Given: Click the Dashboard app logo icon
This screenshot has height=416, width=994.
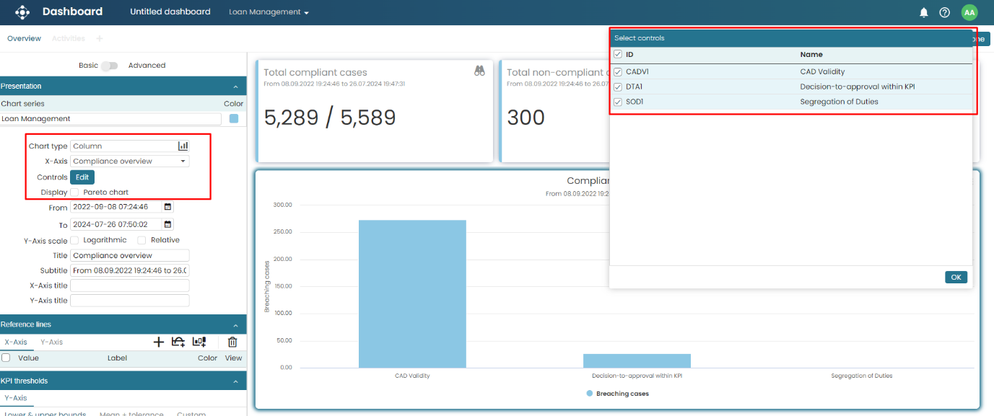Looking at the screenshot, I should coord(22,12).
